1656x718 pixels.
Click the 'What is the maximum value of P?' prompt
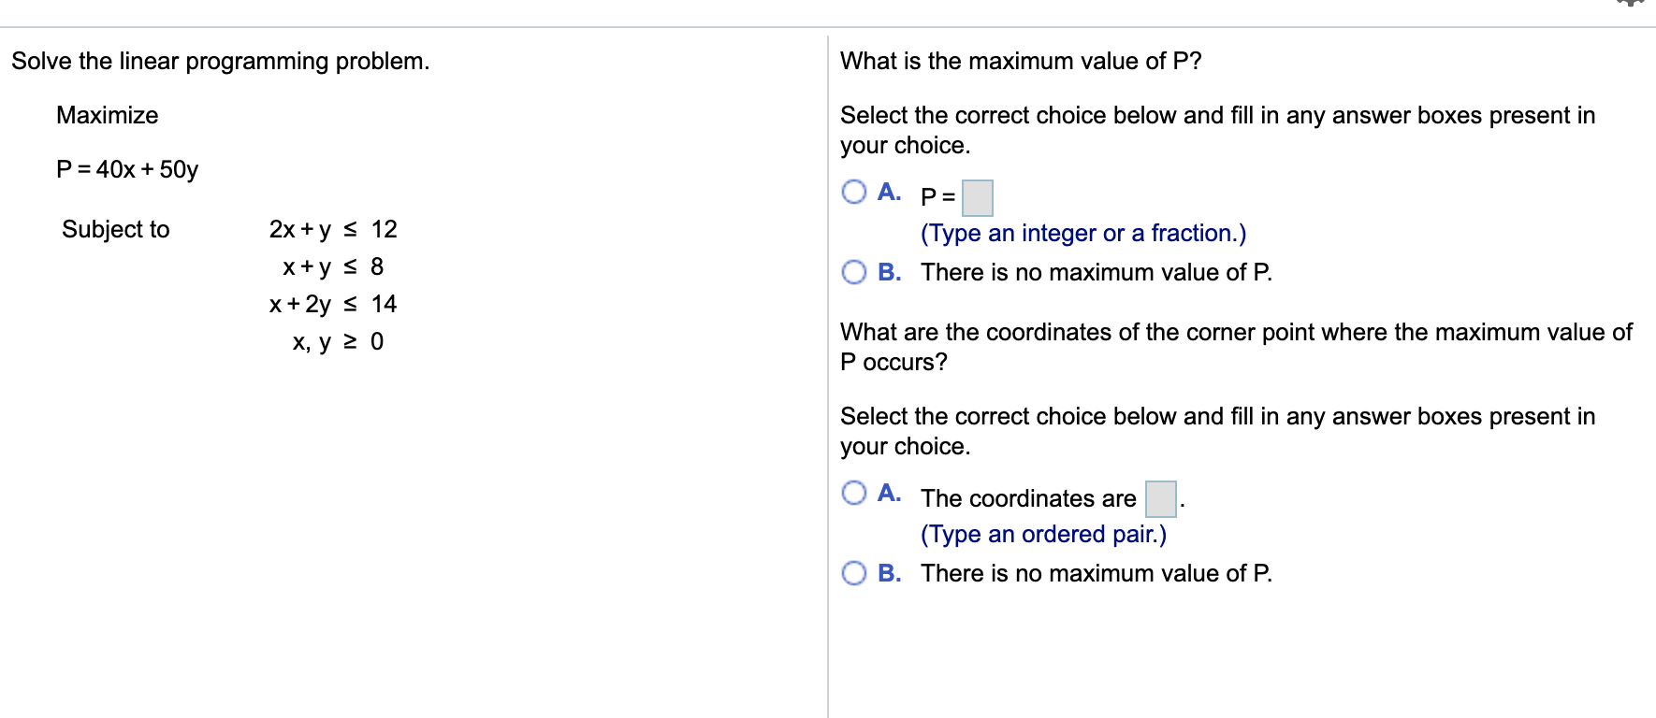1020,61
